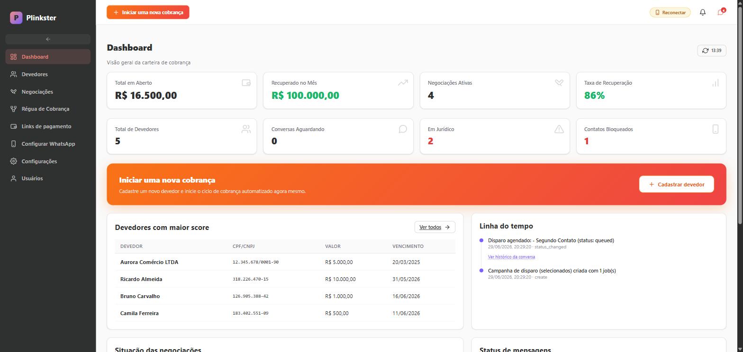
Task: Open Configurações in the sidebar
Action: click(48, 161)
